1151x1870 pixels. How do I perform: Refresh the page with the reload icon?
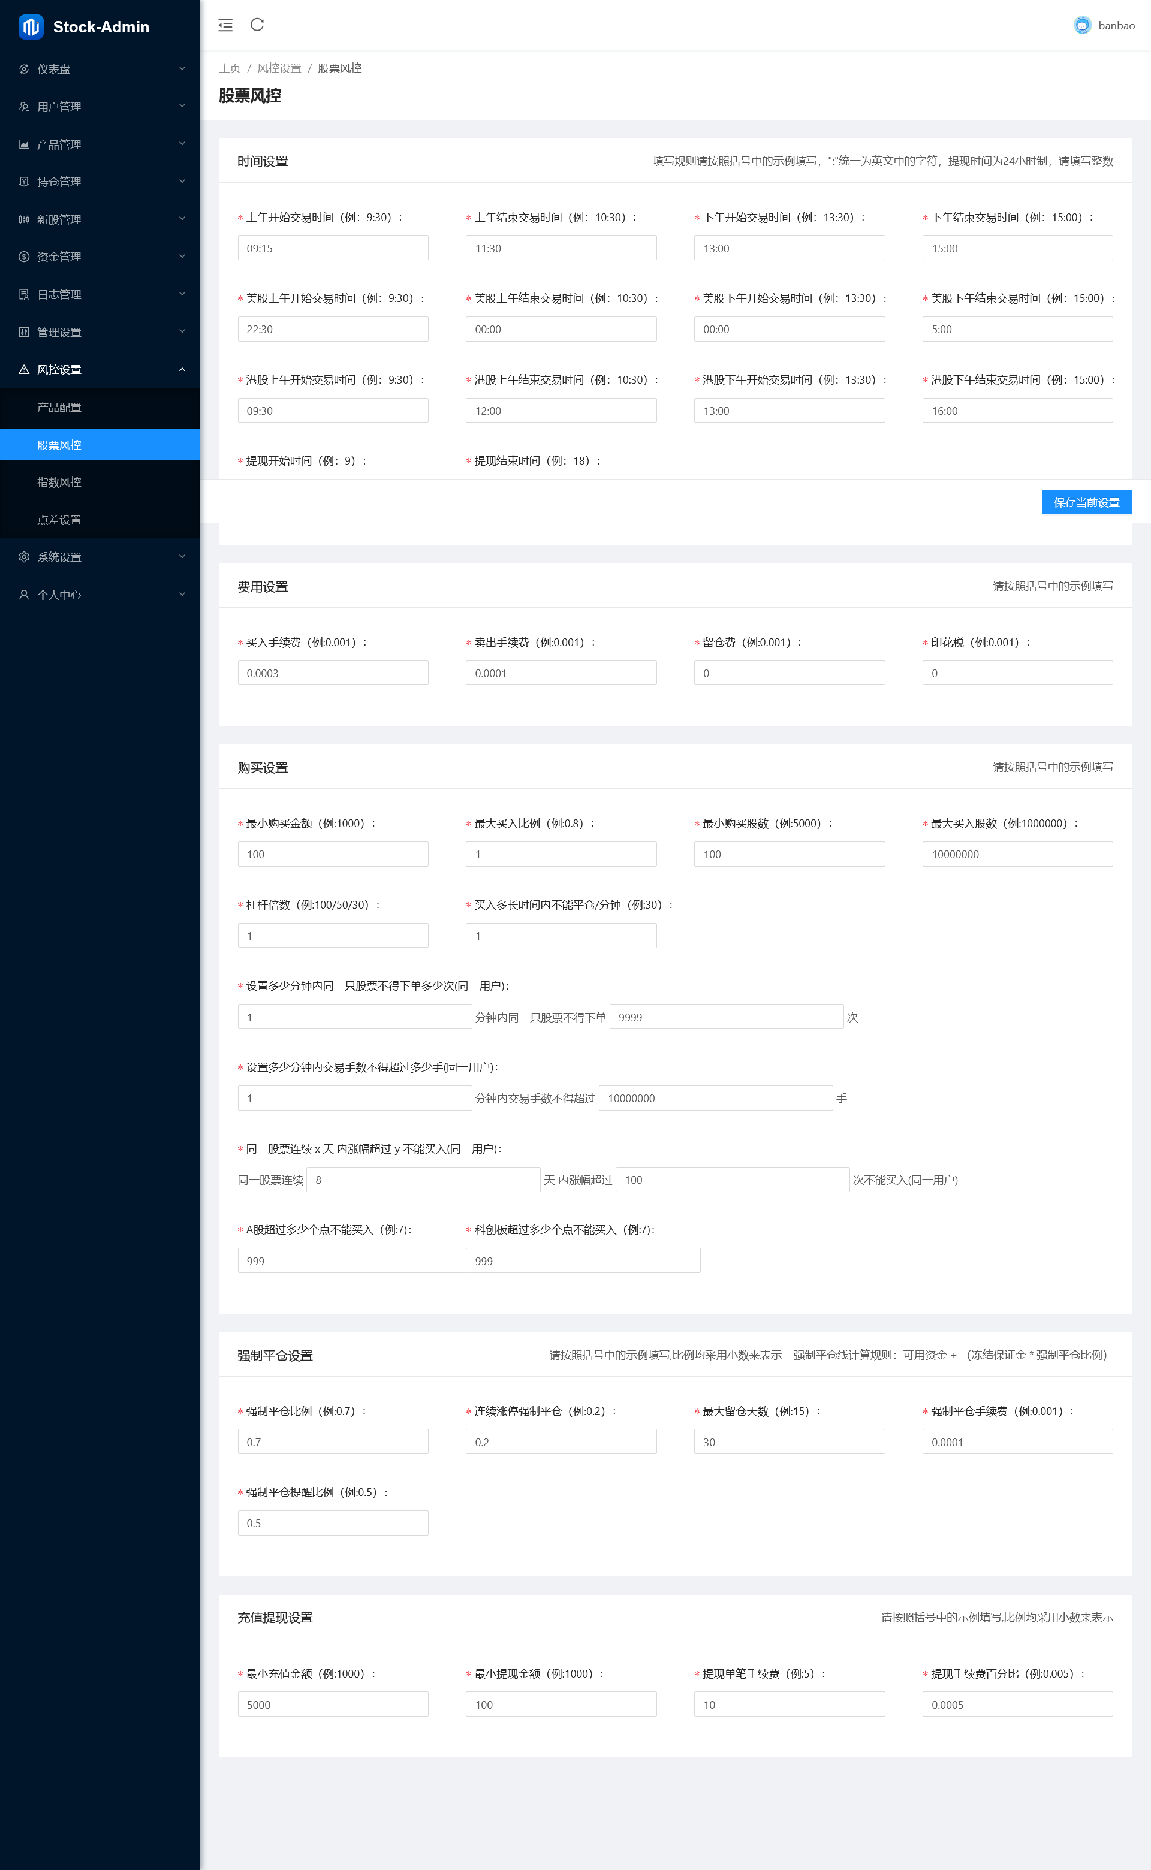coord(257,25)
